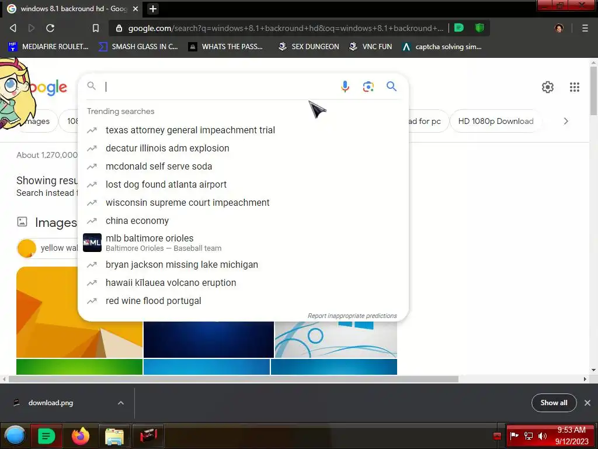Open download.png from downloads bar
598x449 pixels.
click(x=51, y=403)
